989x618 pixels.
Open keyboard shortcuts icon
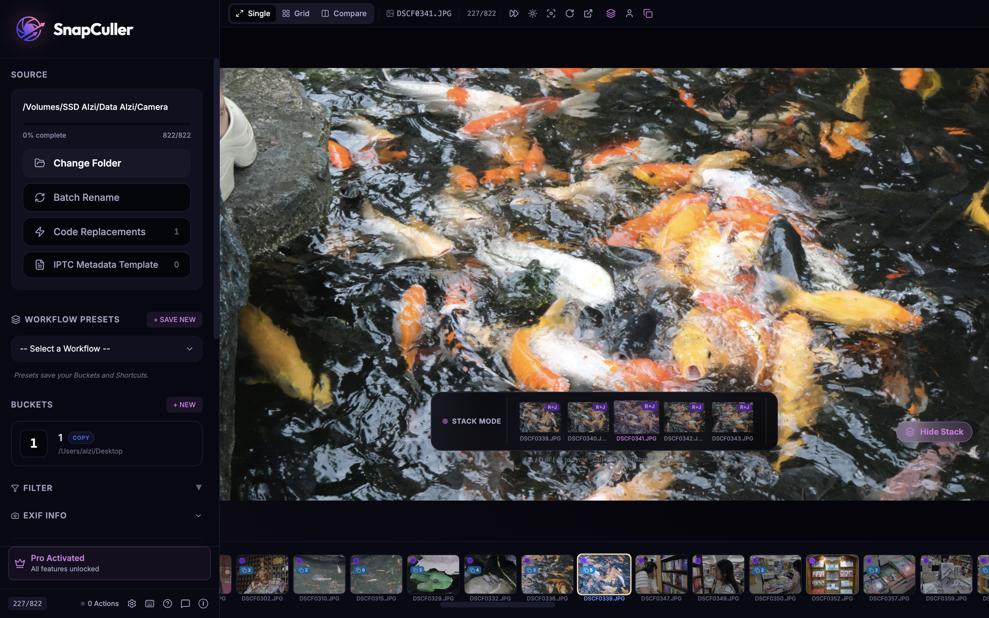click(150, 604)
